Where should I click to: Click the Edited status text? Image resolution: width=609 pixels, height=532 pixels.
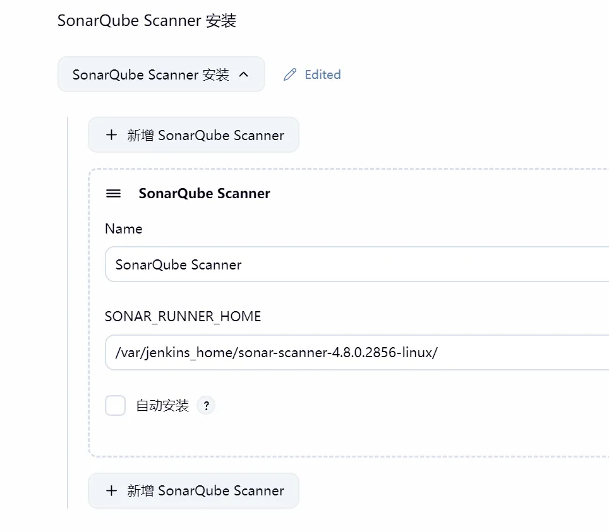323,74
